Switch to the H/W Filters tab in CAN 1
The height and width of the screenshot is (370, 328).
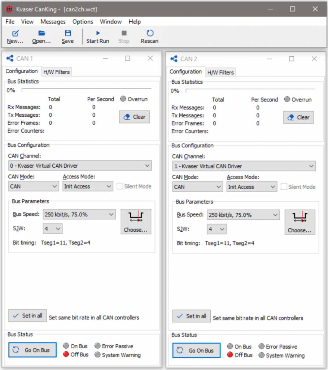56,72
